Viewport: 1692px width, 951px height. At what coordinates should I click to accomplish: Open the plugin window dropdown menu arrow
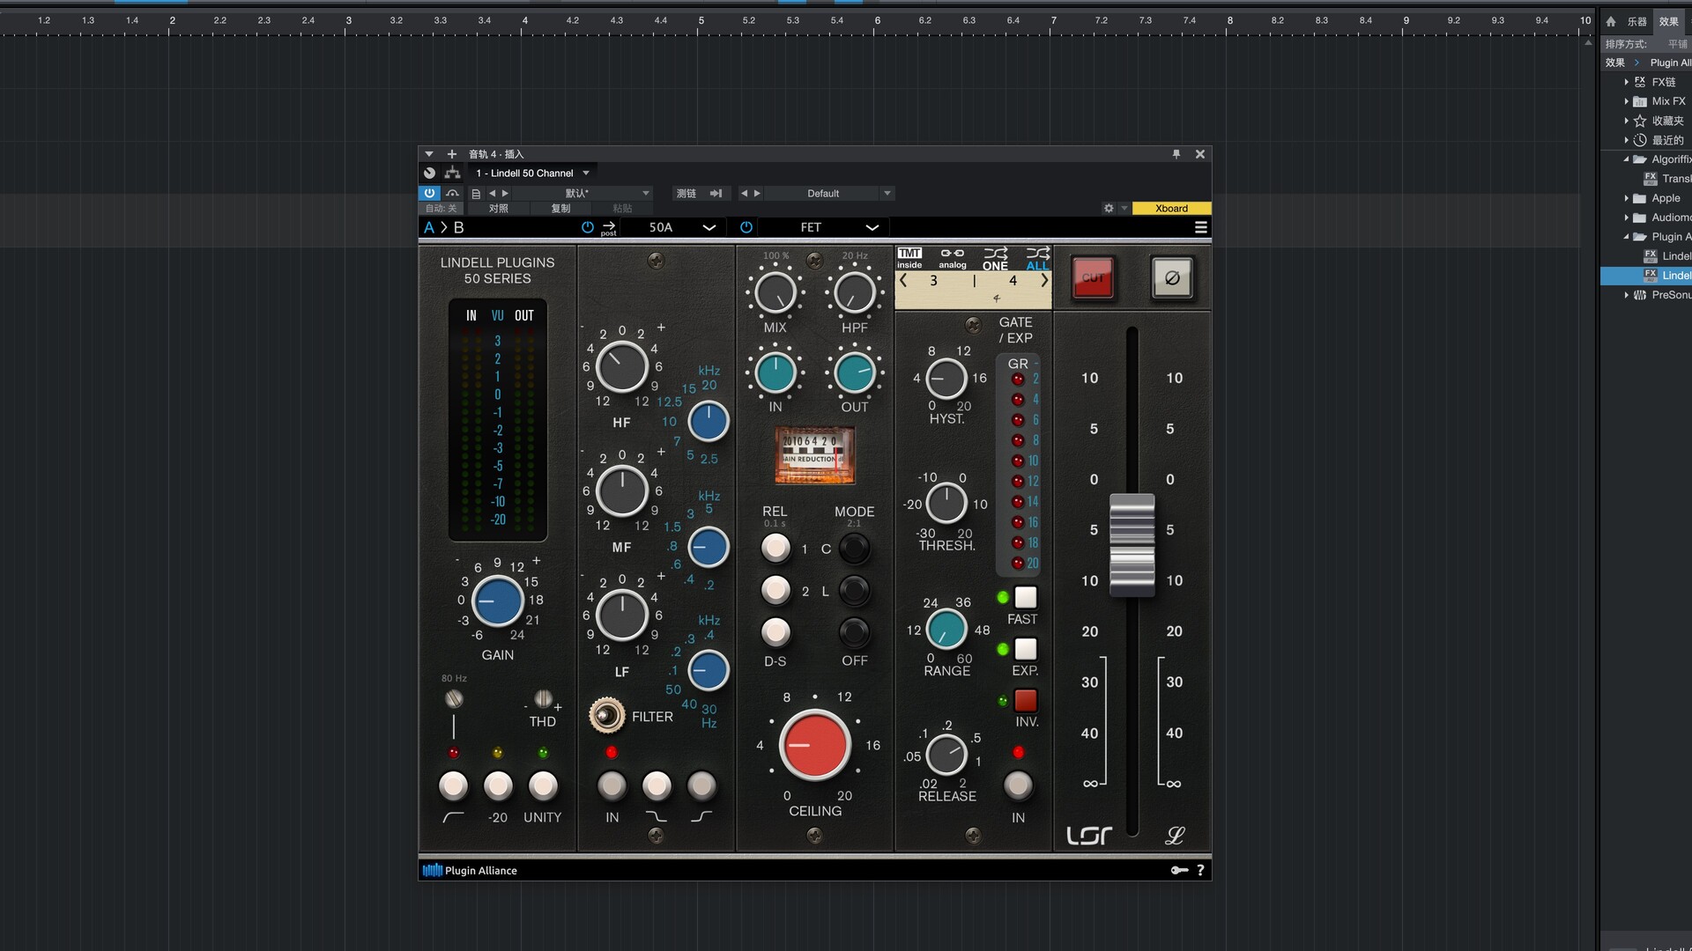429,154
